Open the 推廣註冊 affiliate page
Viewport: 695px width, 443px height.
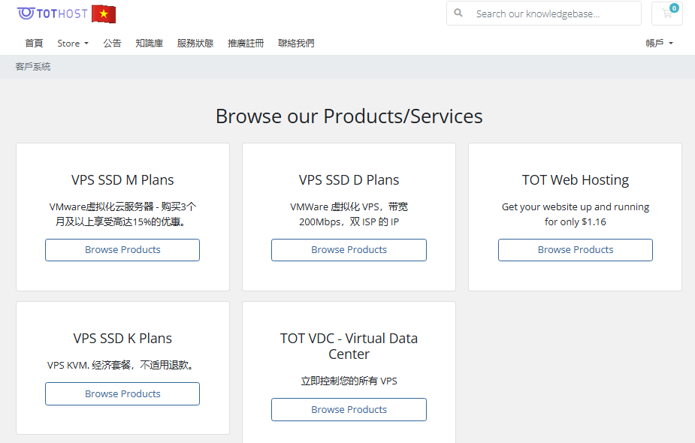pos(246,44)
